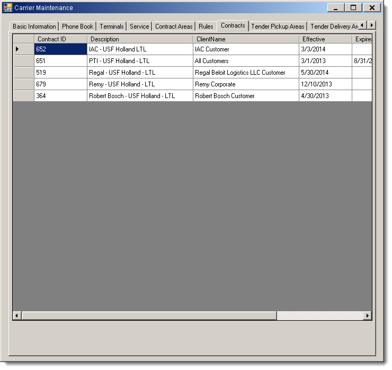Click client name Remy Corporate
The width and height of the screenshot is (392, 370).
(x=246, y=84)
